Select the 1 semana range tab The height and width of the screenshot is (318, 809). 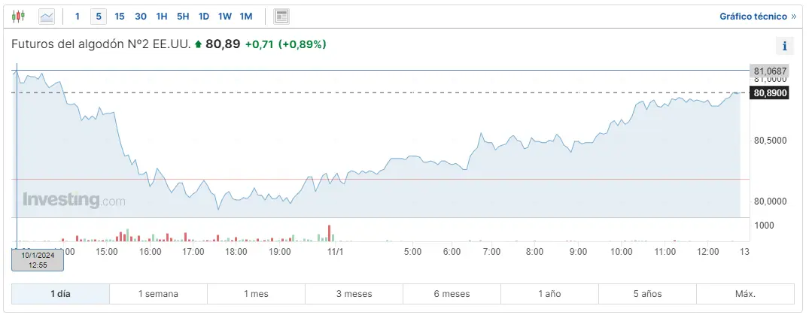coord(158,294)
